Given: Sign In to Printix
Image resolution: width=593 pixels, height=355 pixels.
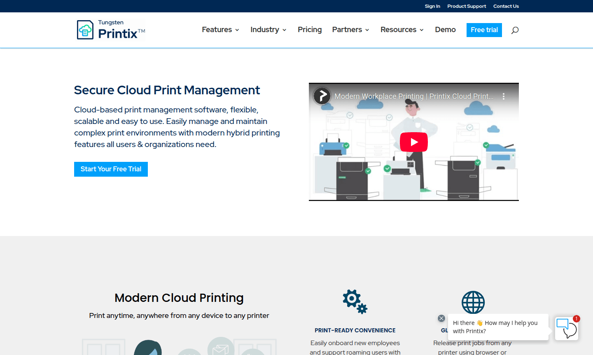Looking at the screenshot, I should pyautogui.click(x=432, y=6).
